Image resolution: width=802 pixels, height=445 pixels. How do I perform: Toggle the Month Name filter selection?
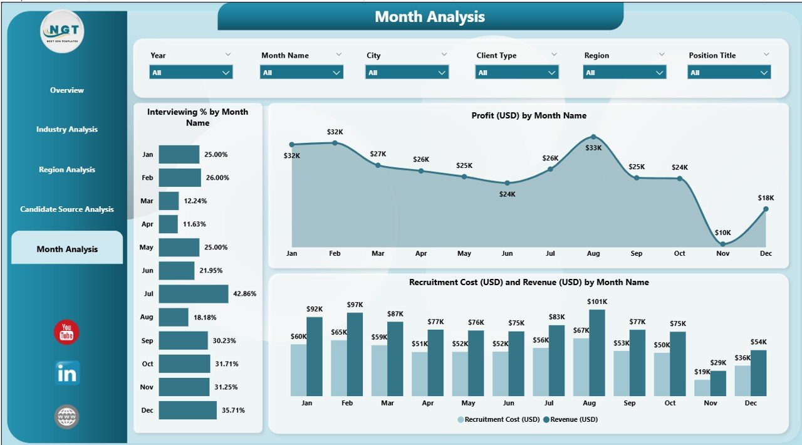pos(301,72)
